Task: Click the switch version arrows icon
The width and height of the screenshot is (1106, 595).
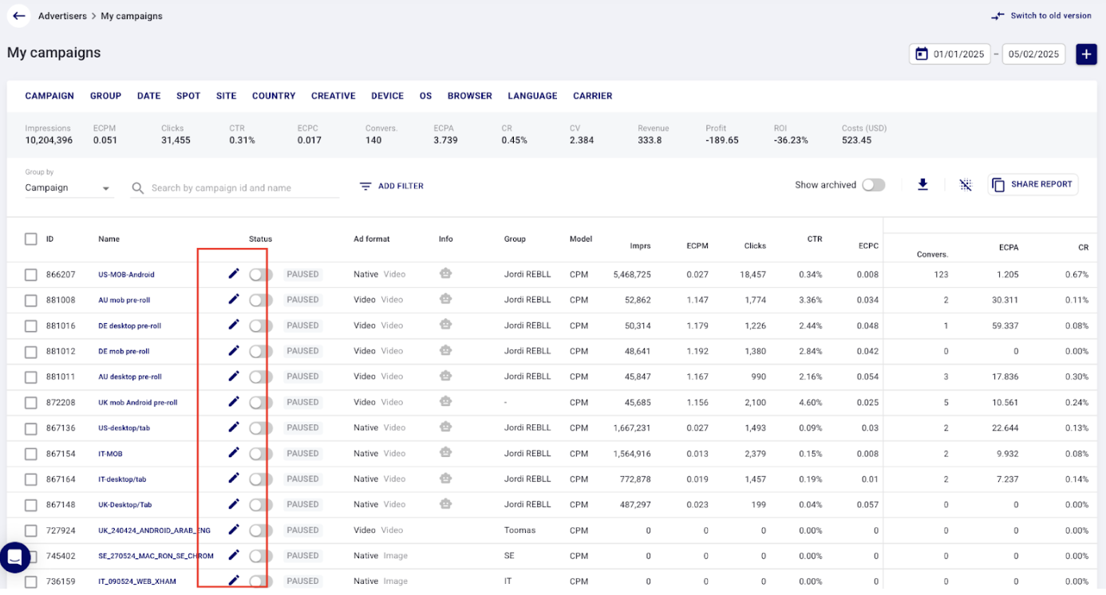Action: tap(997, 16)
